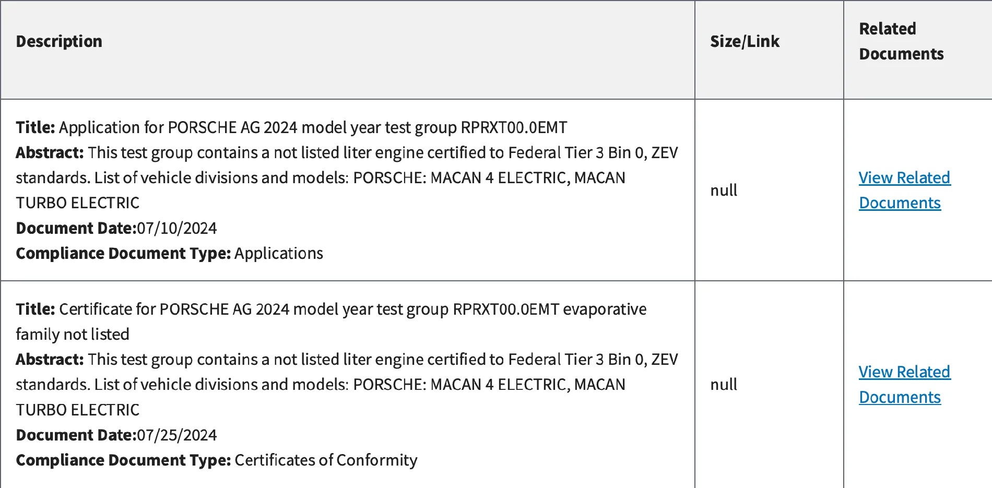992x488 pixels.
Task: Select the Related Documents column header
Action: click(901, 41)
